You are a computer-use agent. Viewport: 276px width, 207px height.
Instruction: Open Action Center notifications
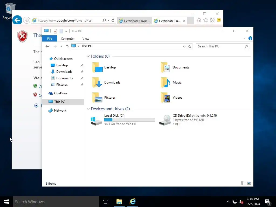tap(267, 202)
